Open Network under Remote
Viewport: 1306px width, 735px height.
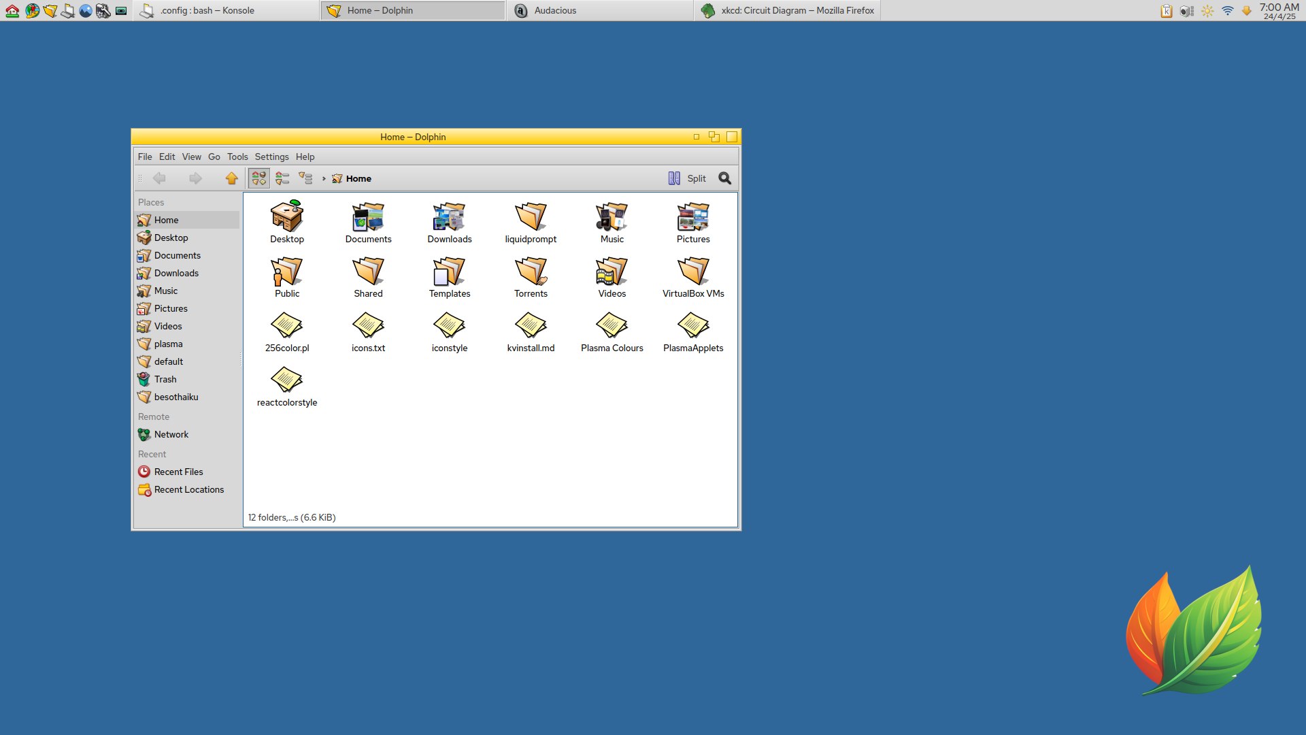click(187, 434)
